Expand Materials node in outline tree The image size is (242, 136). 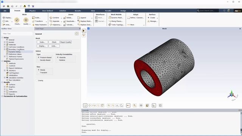(5, 45)
